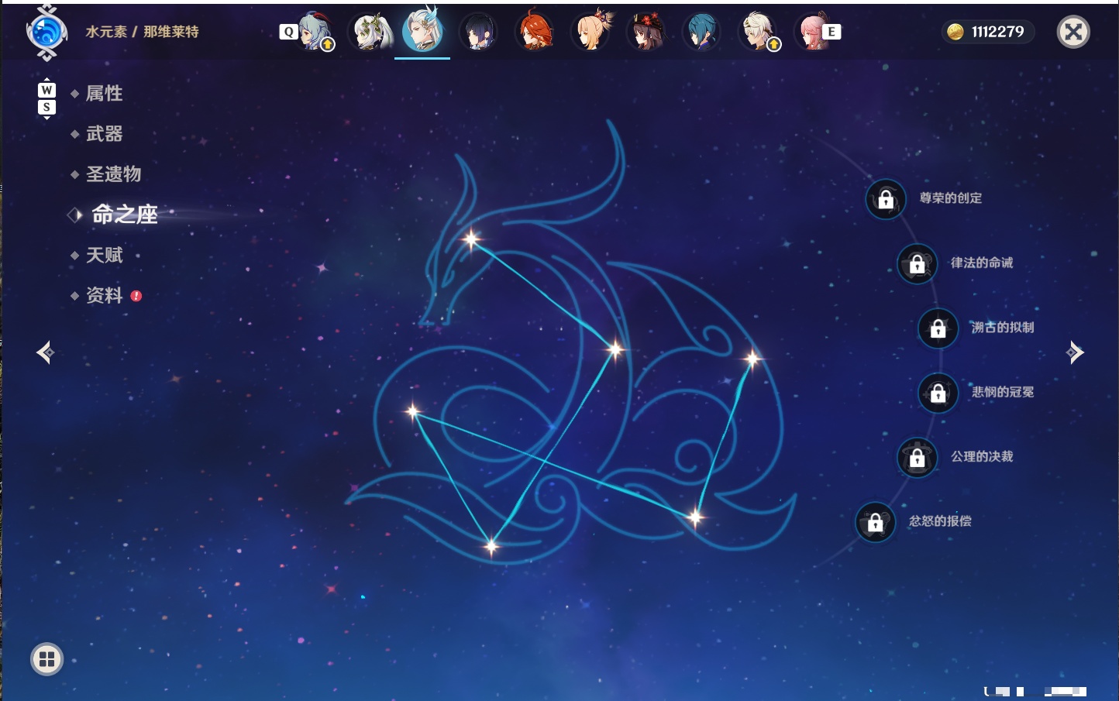The image size is (1119, 701).
Task: Open the grid menu icon at bottom left
Action: click(46, 659)
